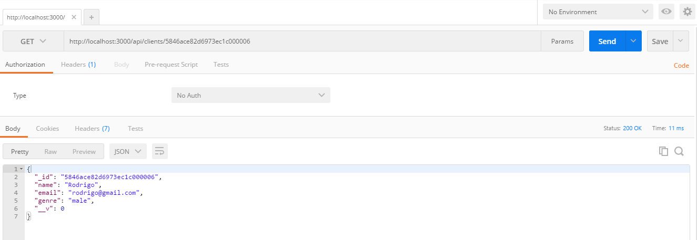Open the No Auth type dropdown

point(251,95)
